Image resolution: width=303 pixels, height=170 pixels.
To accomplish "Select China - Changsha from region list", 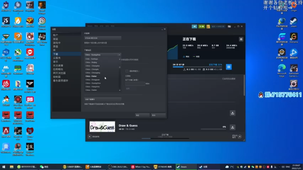I will 92,66.
